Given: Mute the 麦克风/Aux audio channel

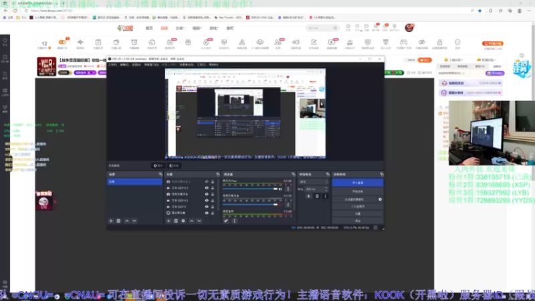Looking at the screenshot, I should tap(280, 189).
